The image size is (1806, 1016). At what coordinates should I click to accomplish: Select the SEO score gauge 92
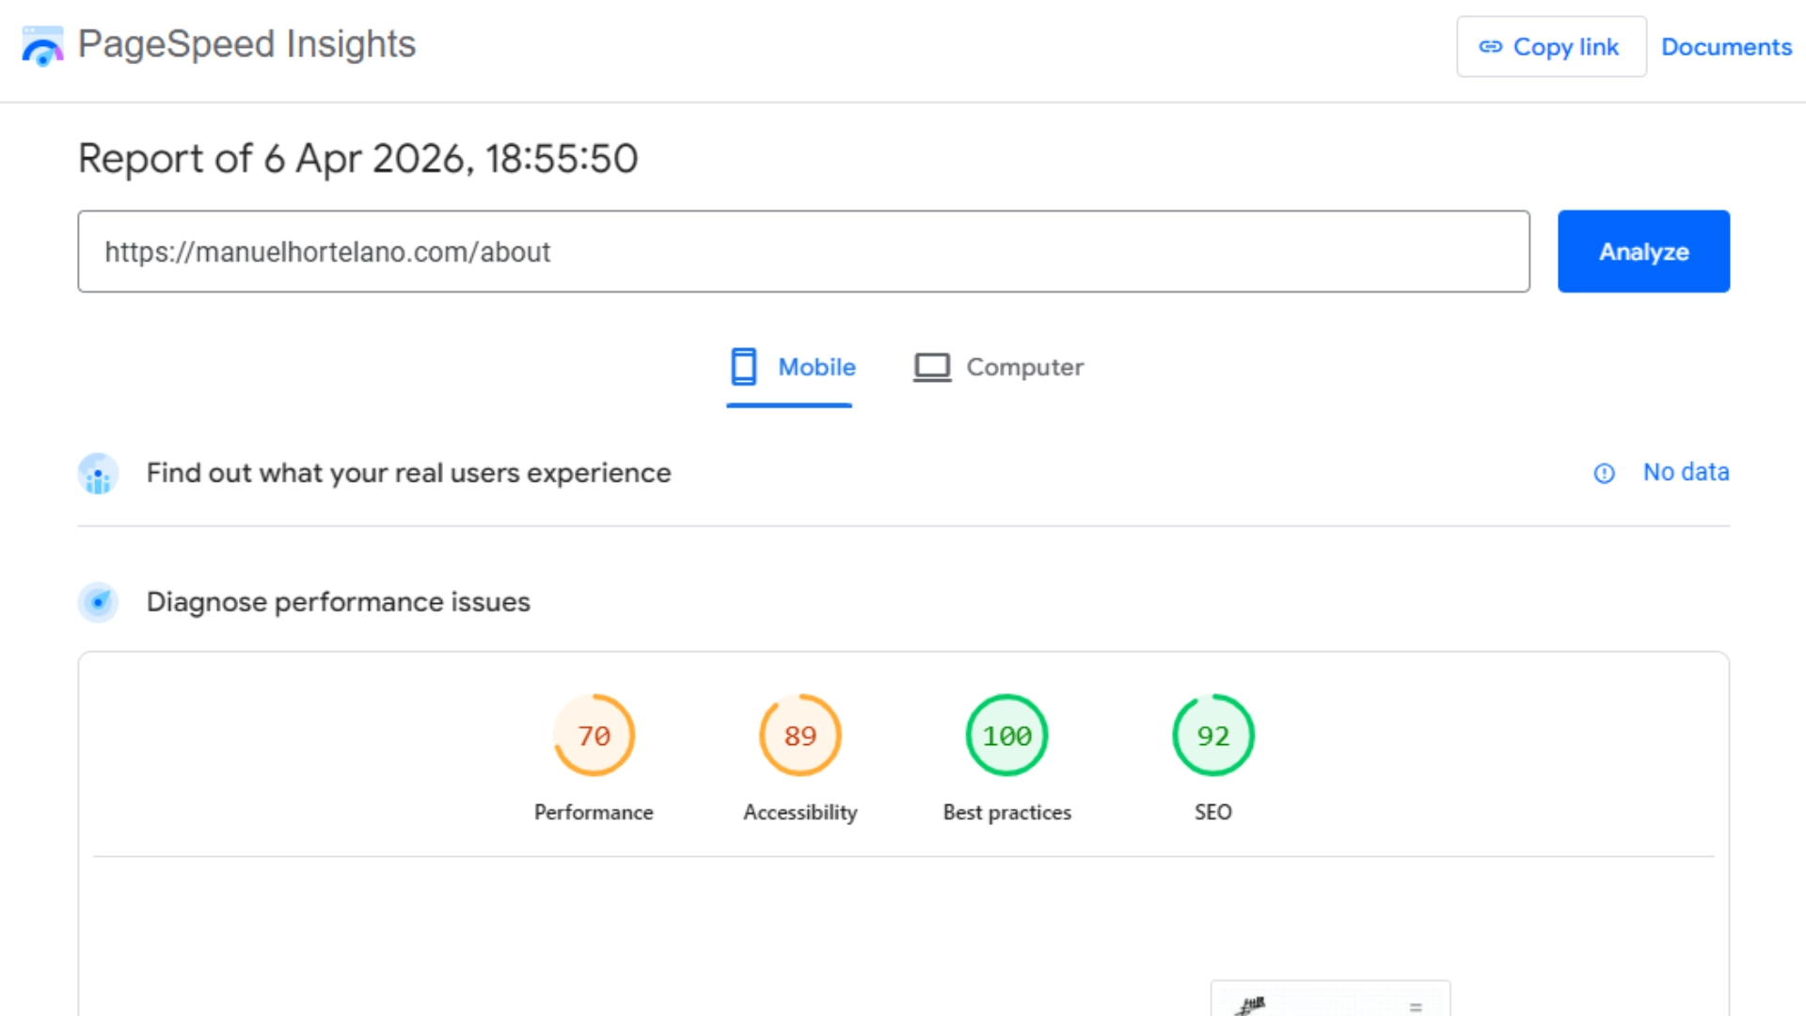point(1213,736)
